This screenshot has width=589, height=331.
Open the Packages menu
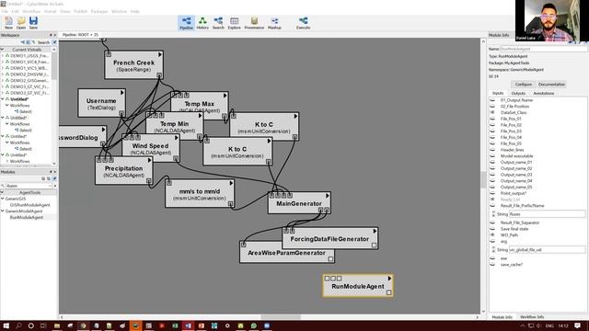pyautogui.click(x=99, y=12)
